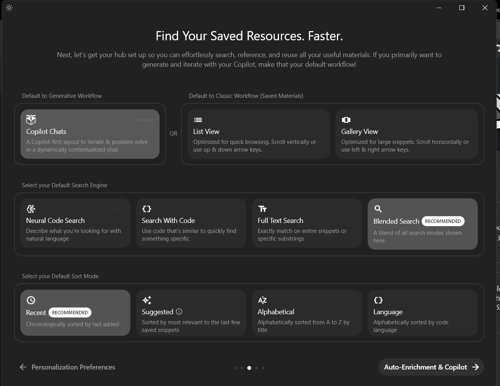The width and height of the screenshot is (500, 386).
Task: Click the Auto-Enrichment & Copilot button
Action: pos(431,367)
